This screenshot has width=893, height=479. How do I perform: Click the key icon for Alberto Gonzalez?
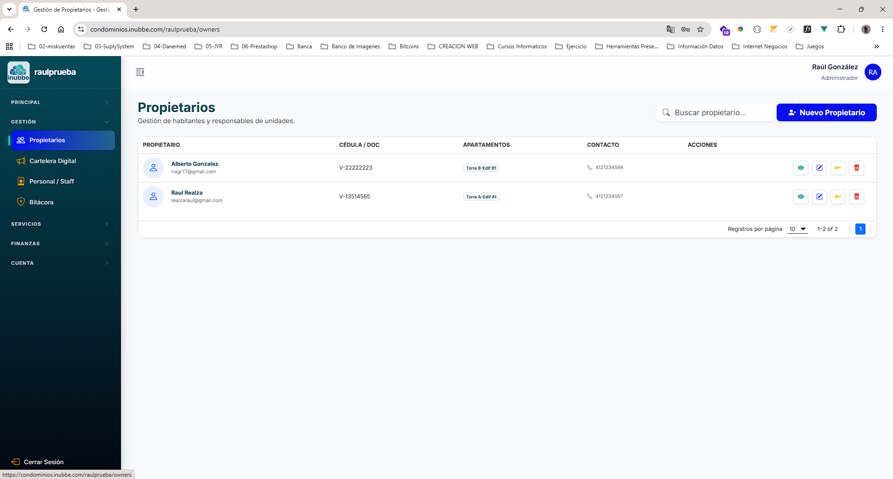coord(838,168)
